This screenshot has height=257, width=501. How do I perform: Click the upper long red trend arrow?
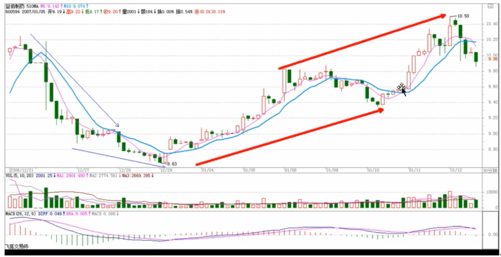[x=364, y=42]
